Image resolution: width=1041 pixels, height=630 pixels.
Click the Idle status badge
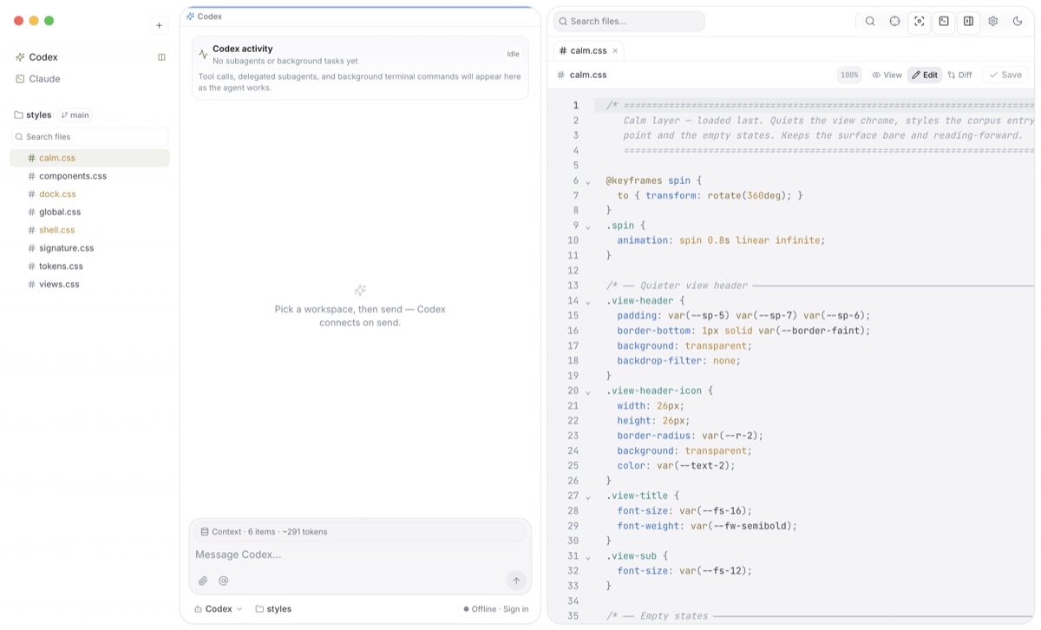coord(513,54)
